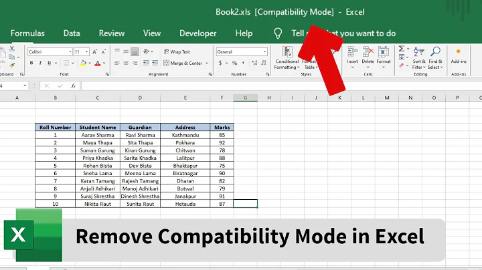Select the Format Painter brush icon
Image resolution: width=482 pixels, height=270 pixels.
12,65
